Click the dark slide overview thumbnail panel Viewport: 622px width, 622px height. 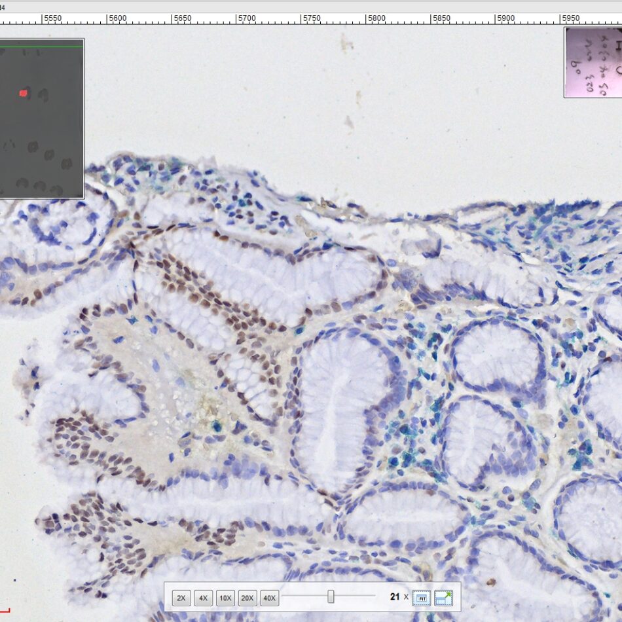(42, 131)
